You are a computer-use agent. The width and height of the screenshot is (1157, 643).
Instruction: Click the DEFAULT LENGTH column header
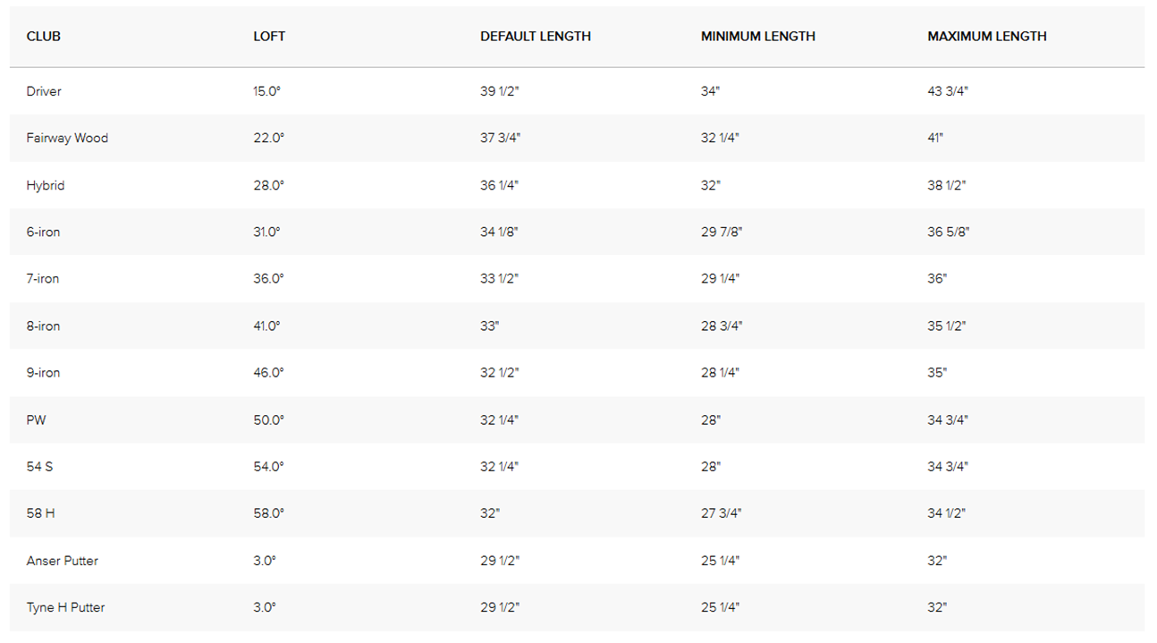point(536,37)
